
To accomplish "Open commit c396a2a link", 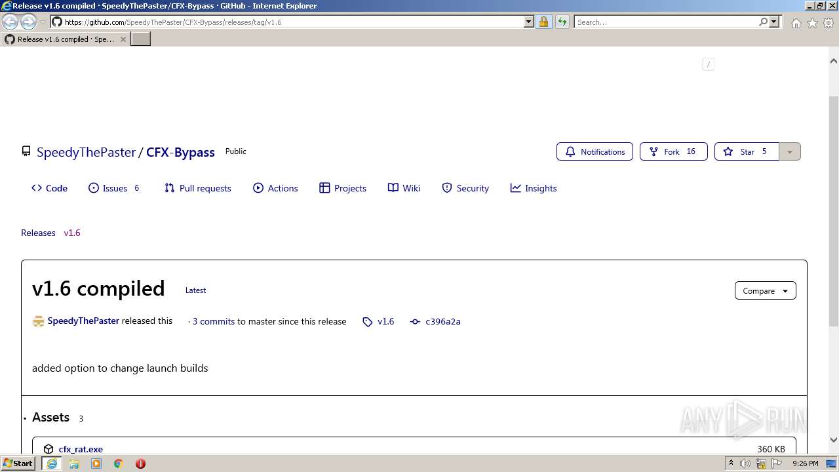I will click(443, 321).
